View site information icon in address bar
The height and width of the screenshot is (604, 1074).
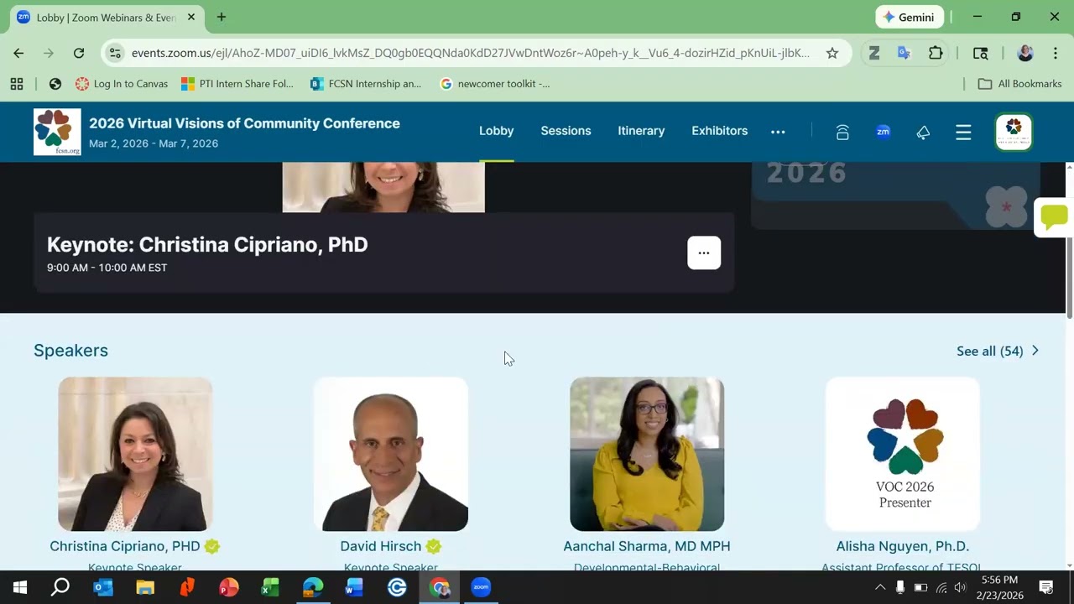[x=117, y=53]
